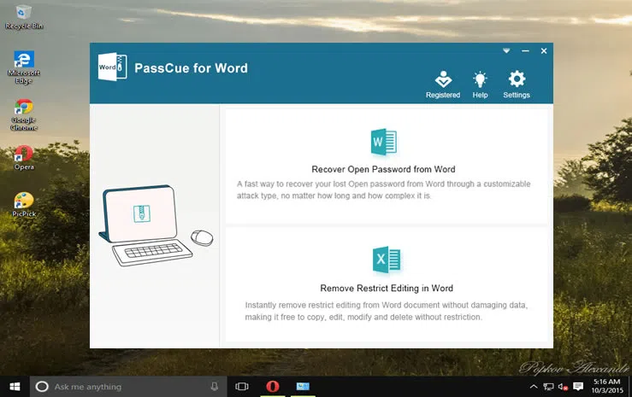Open the Windows Start menu
The width and height of the screenshot is (632, 397).
coord(15,387)
